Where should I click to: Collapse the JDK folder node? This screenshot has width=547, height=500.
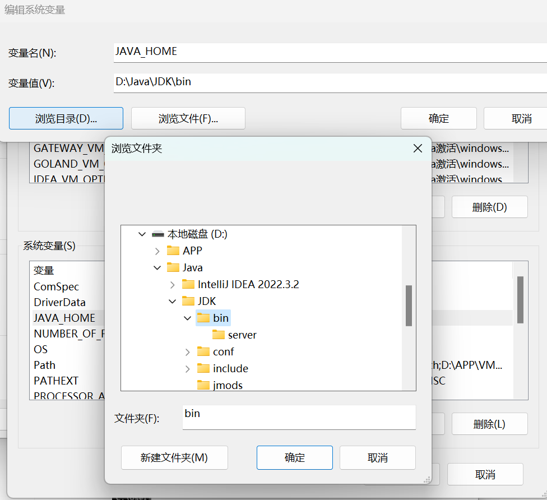point(173,301)
